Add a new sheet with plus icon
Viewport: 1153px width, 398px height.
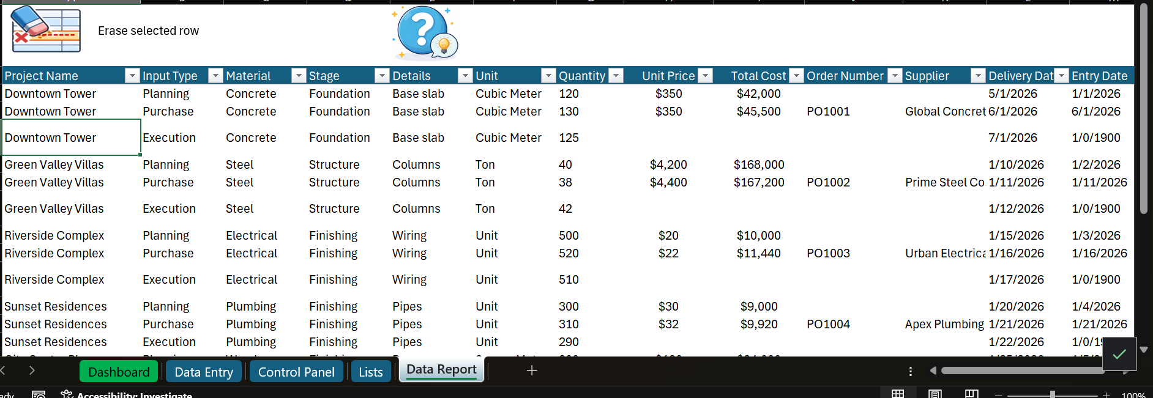click(x=532, y=370)
